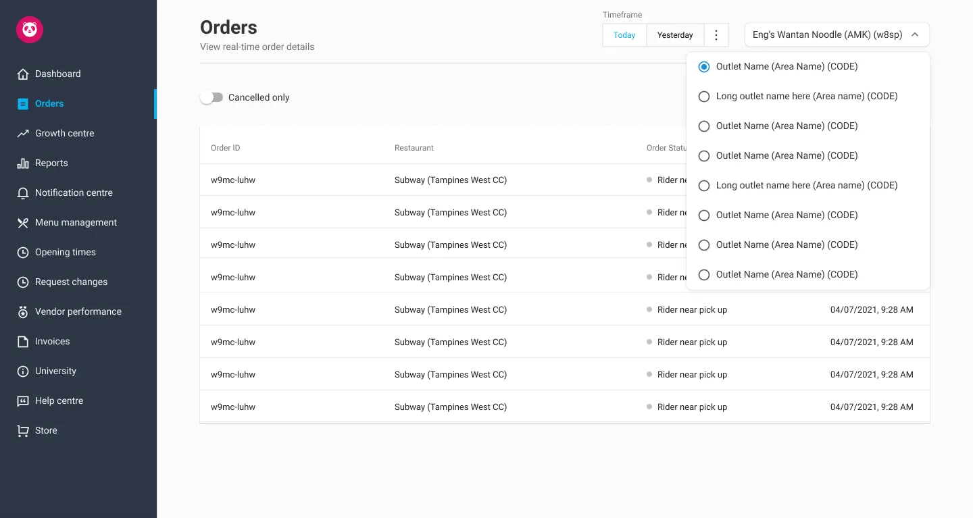The width and height of the screenshot is (973, 518).
Task: Collapse outlet dropdown using the chevron arrow
Action: (x=915, y=34)
